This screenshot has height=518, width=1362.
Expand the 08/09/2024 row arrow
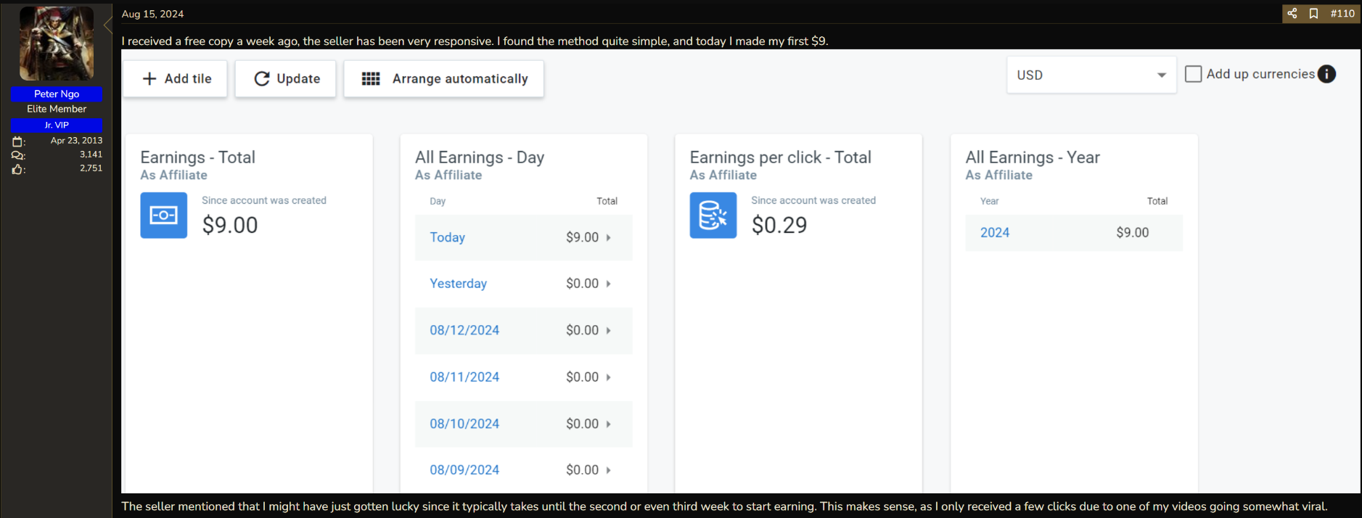click(608, 470)
